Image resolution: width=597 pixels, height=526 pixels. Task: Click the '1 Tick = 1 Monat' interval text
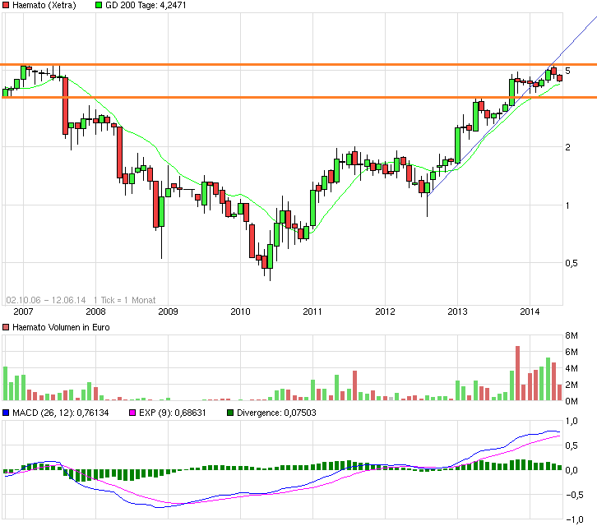[124, 300]
